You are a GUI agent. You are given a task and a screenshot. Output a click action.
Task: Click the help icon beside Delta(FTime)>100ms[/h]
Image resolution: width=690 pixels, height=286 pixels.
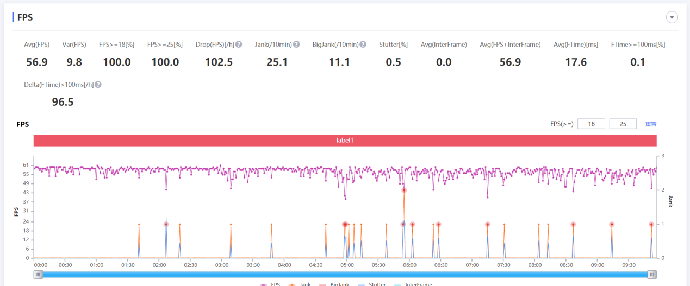pyautogui.click(x=98, y=85)
